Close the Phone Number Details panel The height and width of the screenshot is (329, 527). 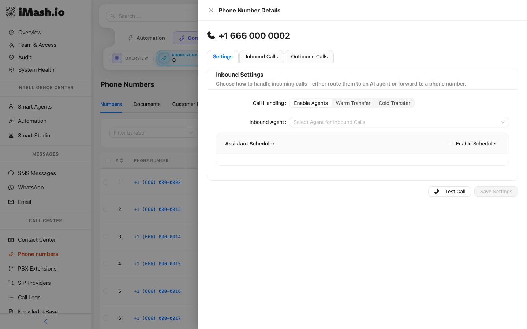tap(211, 10)
